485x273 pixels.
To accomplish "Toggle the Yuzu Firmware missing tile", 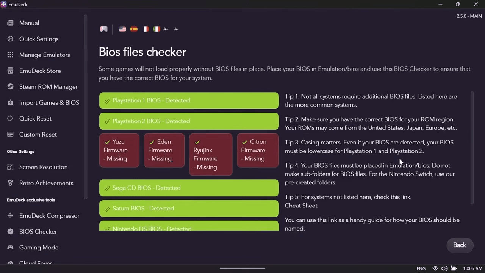I will click(x=119, y=150).
